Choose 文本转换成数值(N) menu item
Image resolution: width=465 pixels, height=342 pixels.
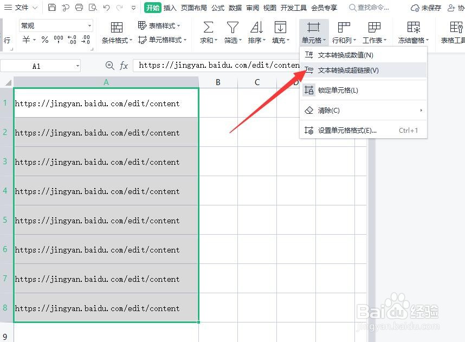click(363, 55)
